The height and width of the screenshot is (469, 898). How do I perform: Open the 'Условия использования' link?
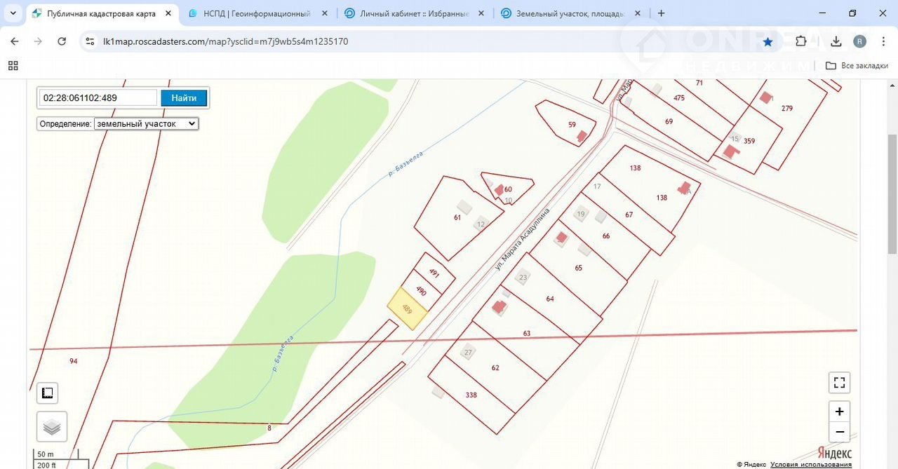tap(810, 464)
